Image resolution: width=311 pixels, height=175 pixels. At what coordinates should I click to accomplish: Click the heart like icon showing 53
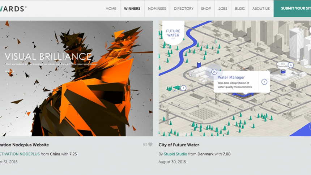point(150,145)
